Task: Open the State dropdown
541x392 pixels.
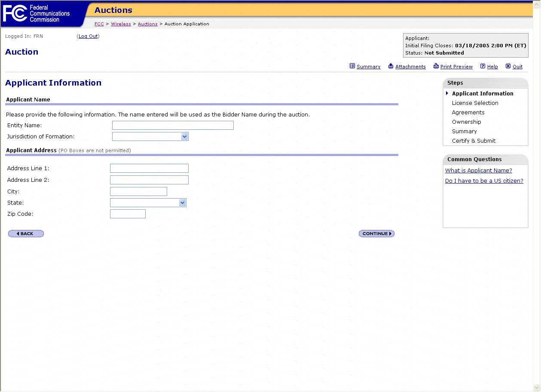Action: click(x=148, y=203)
